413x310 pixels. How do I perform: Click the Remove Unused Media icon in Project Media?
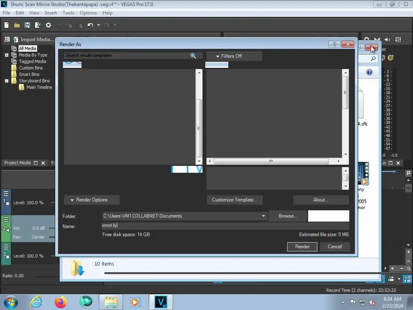pos(7,40)
